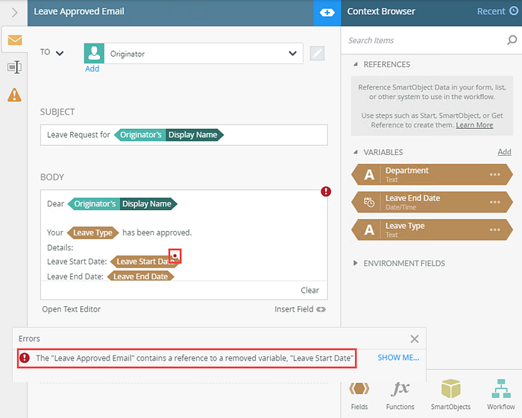Open the properties tab with text cursor icon

(15, 67)
